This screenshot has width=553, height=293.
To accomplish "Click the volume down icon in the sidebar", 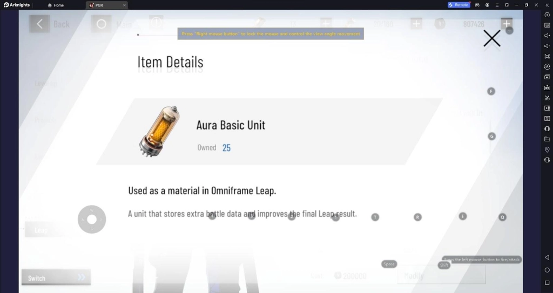I will [x=547, y=46].
